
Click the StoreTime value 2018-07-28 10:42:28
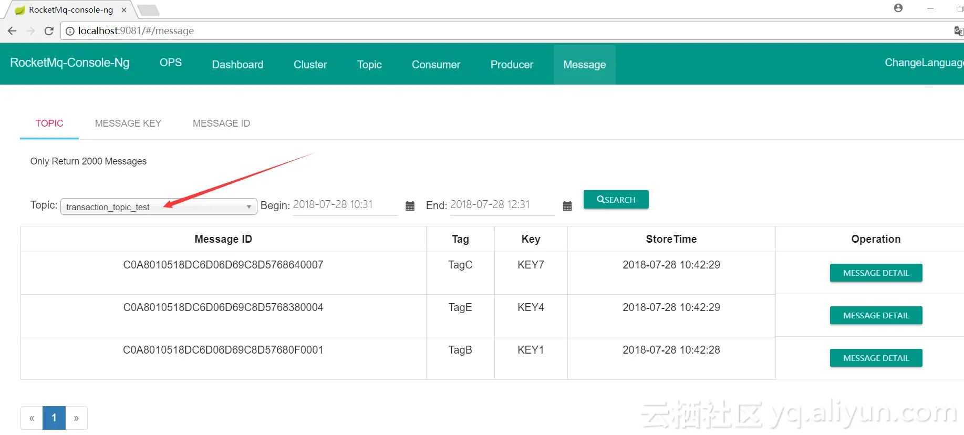tap(671, 350)
